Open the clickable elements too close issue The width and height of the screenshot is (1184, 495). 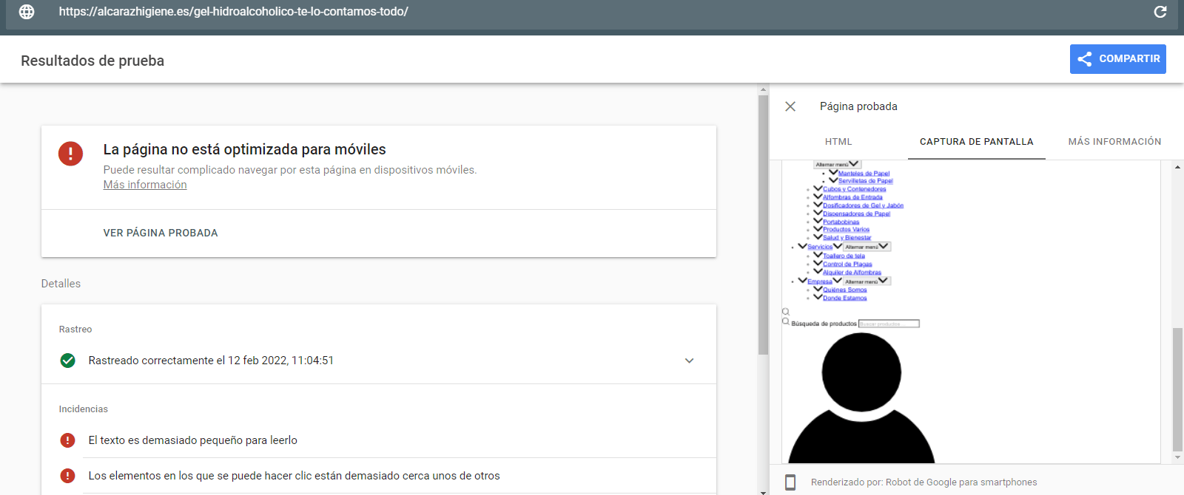[x=295, y=476]
